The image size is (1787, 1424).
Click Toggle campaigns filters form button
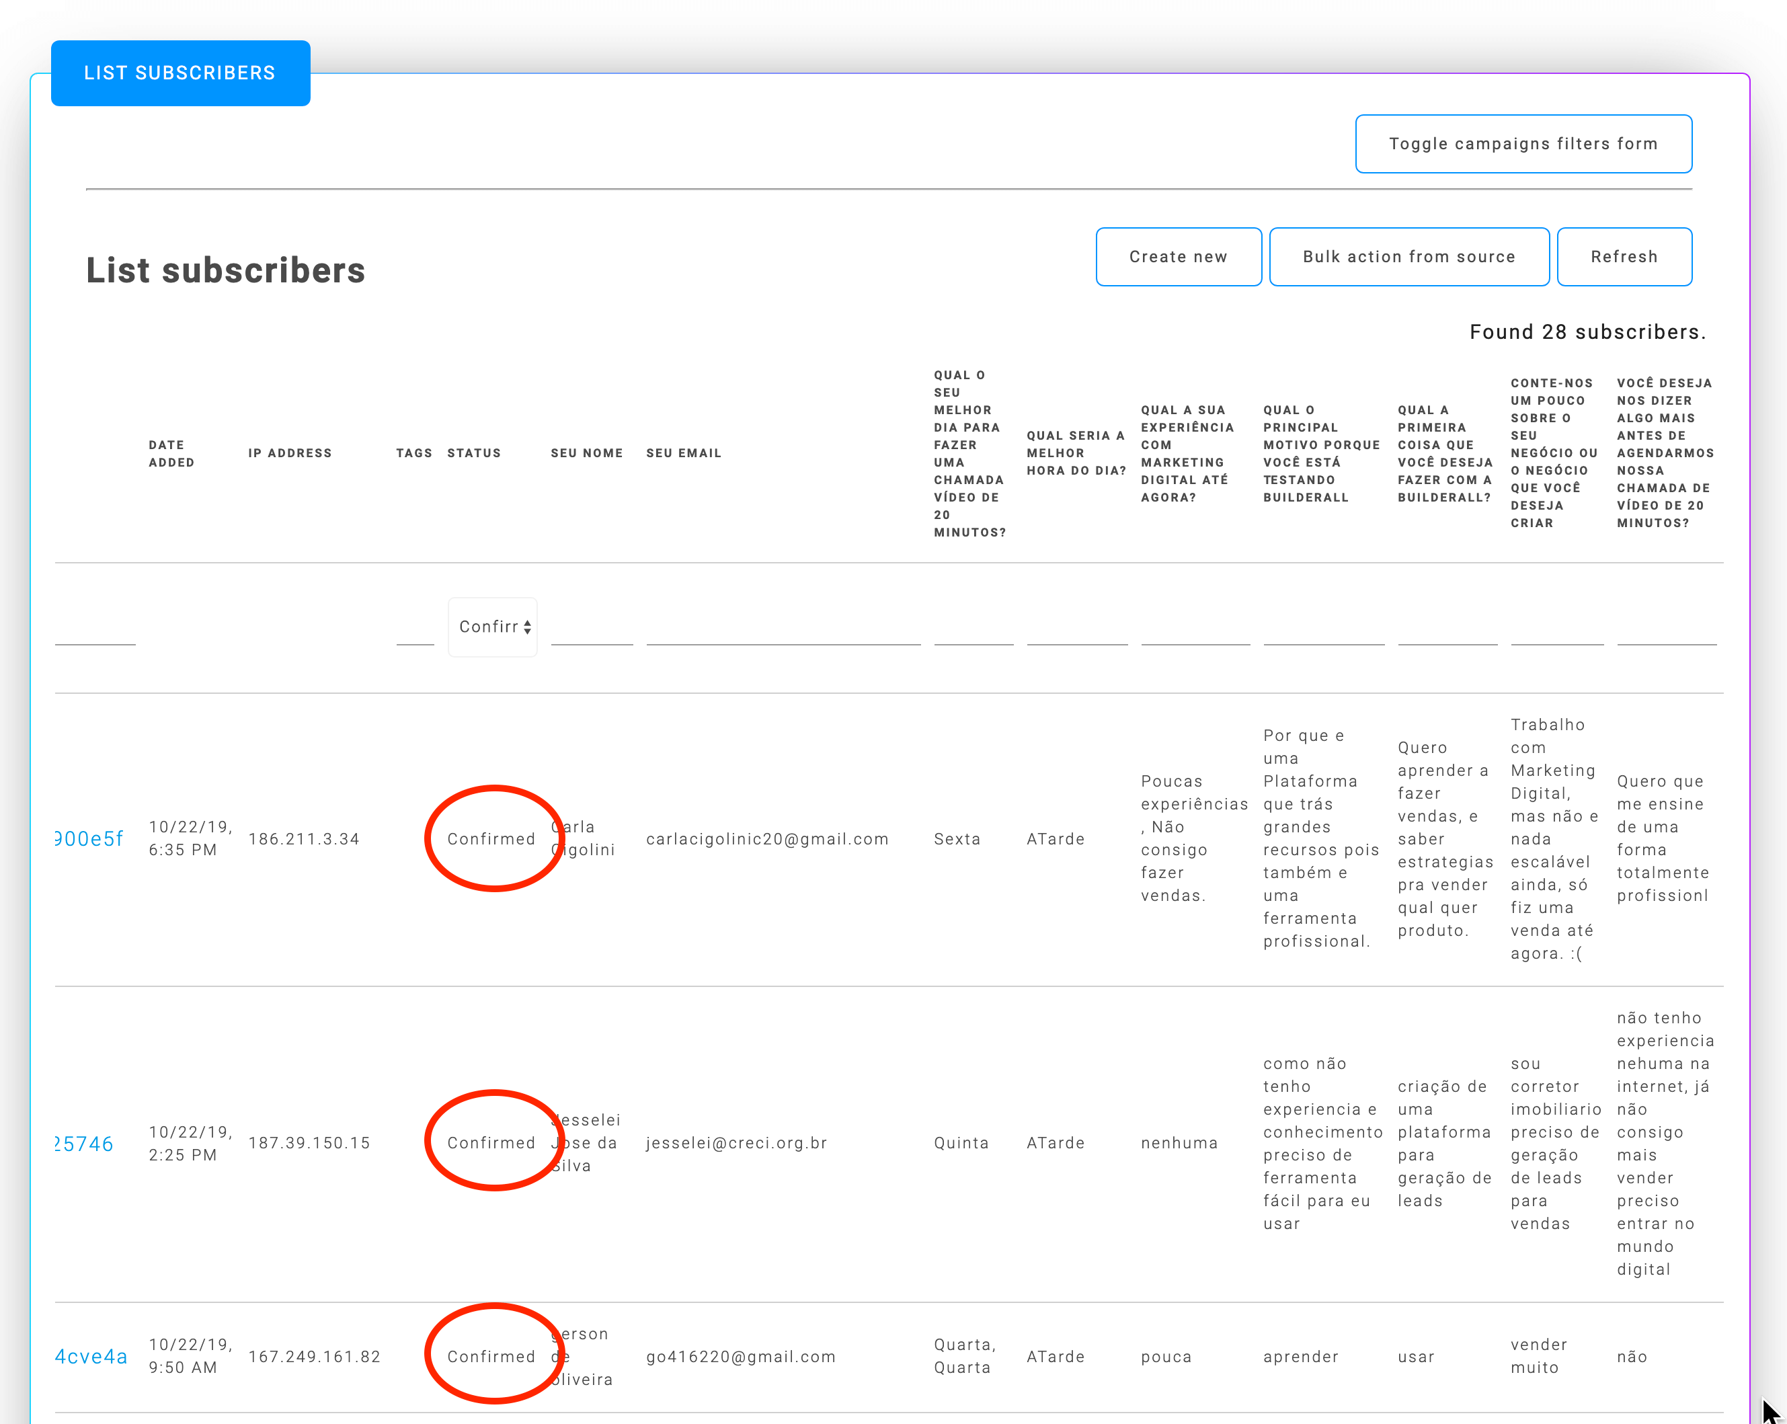point(1523,143)
